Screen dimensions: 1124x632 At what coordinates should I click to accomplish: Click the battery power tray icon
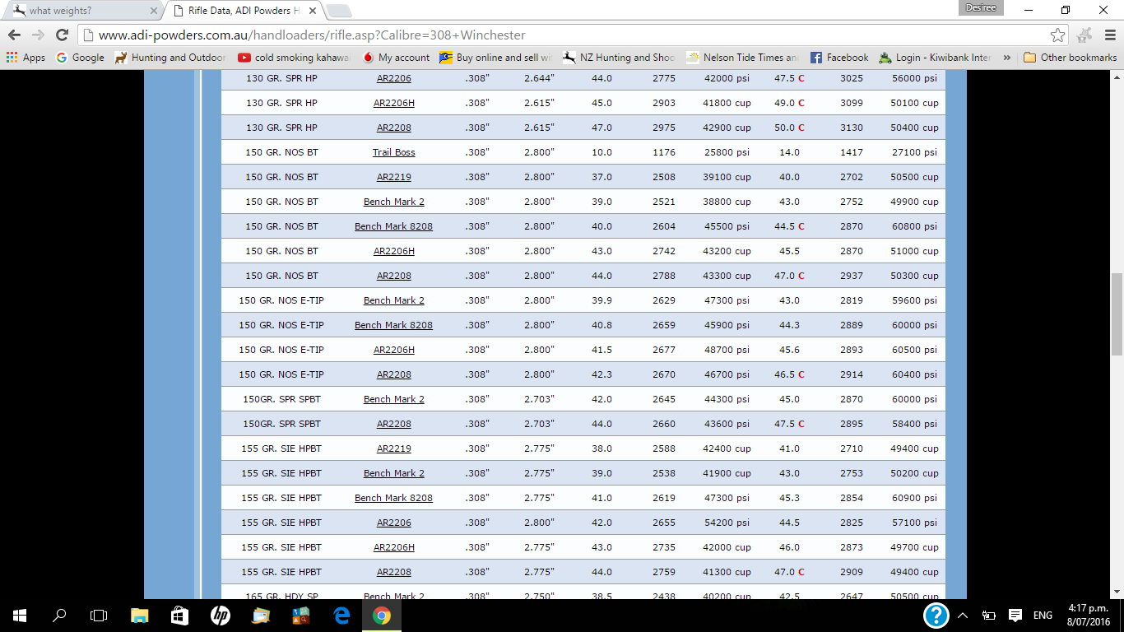[989, 616]
